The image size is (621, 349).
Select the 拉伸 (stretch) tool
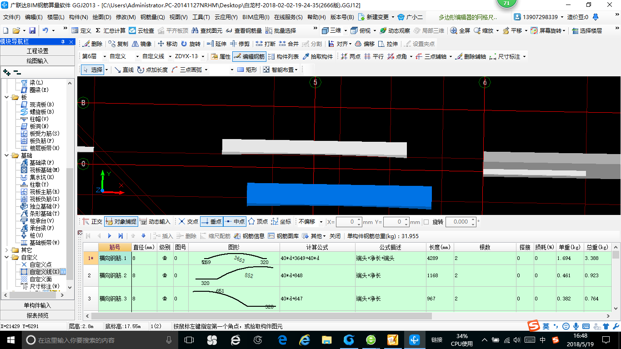388,44
